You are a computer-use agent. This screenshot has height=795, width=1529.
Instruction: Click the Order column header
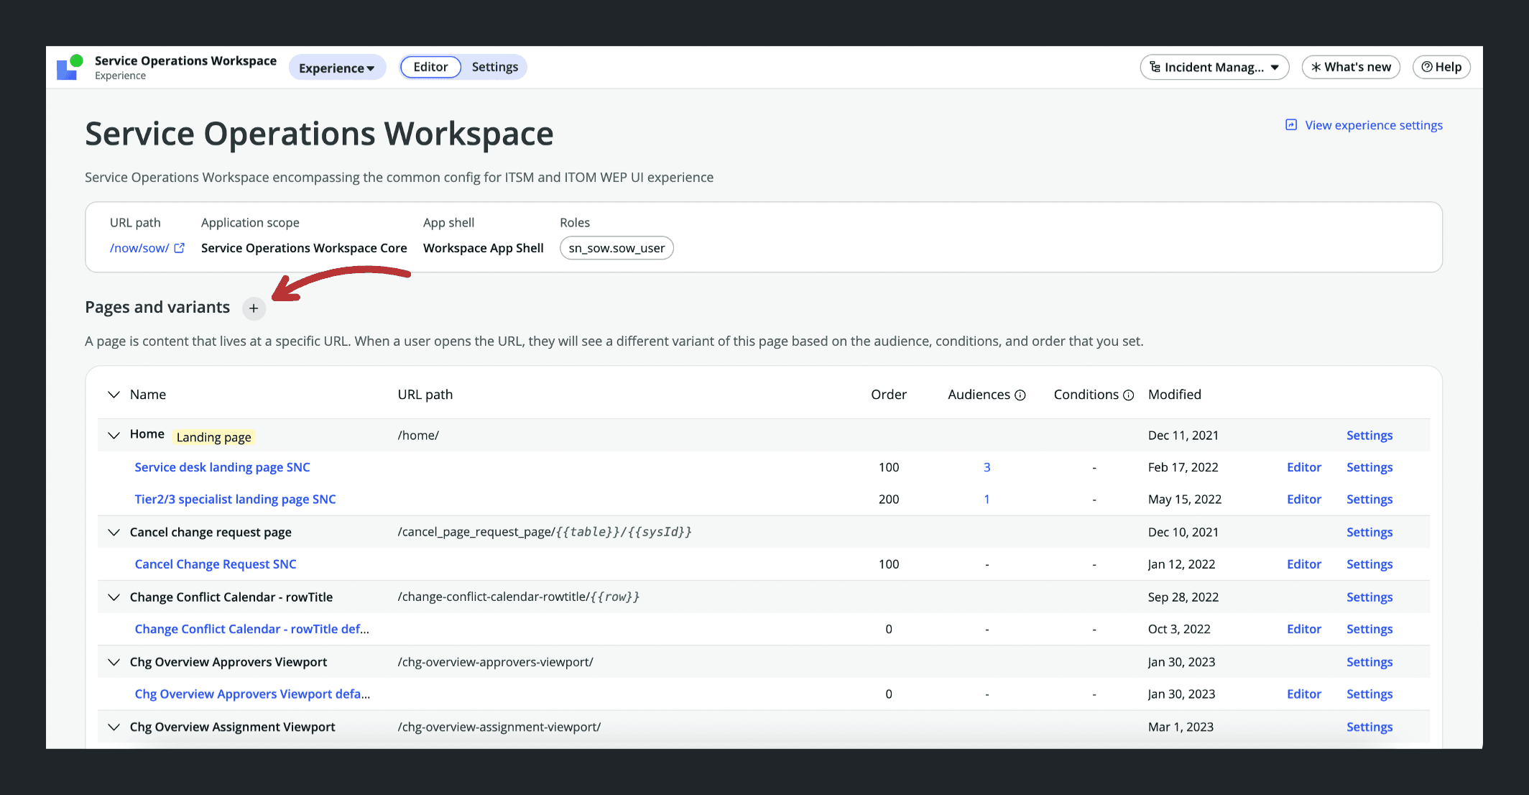click(x=889, y=395)
